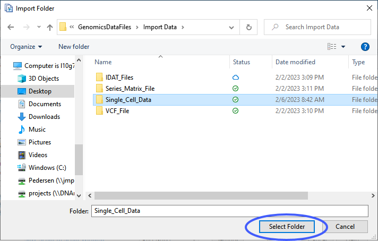This screenshot has height=241, width=378.
Task: Cancel the Import Folder dialog
Action: coord(345,227)
